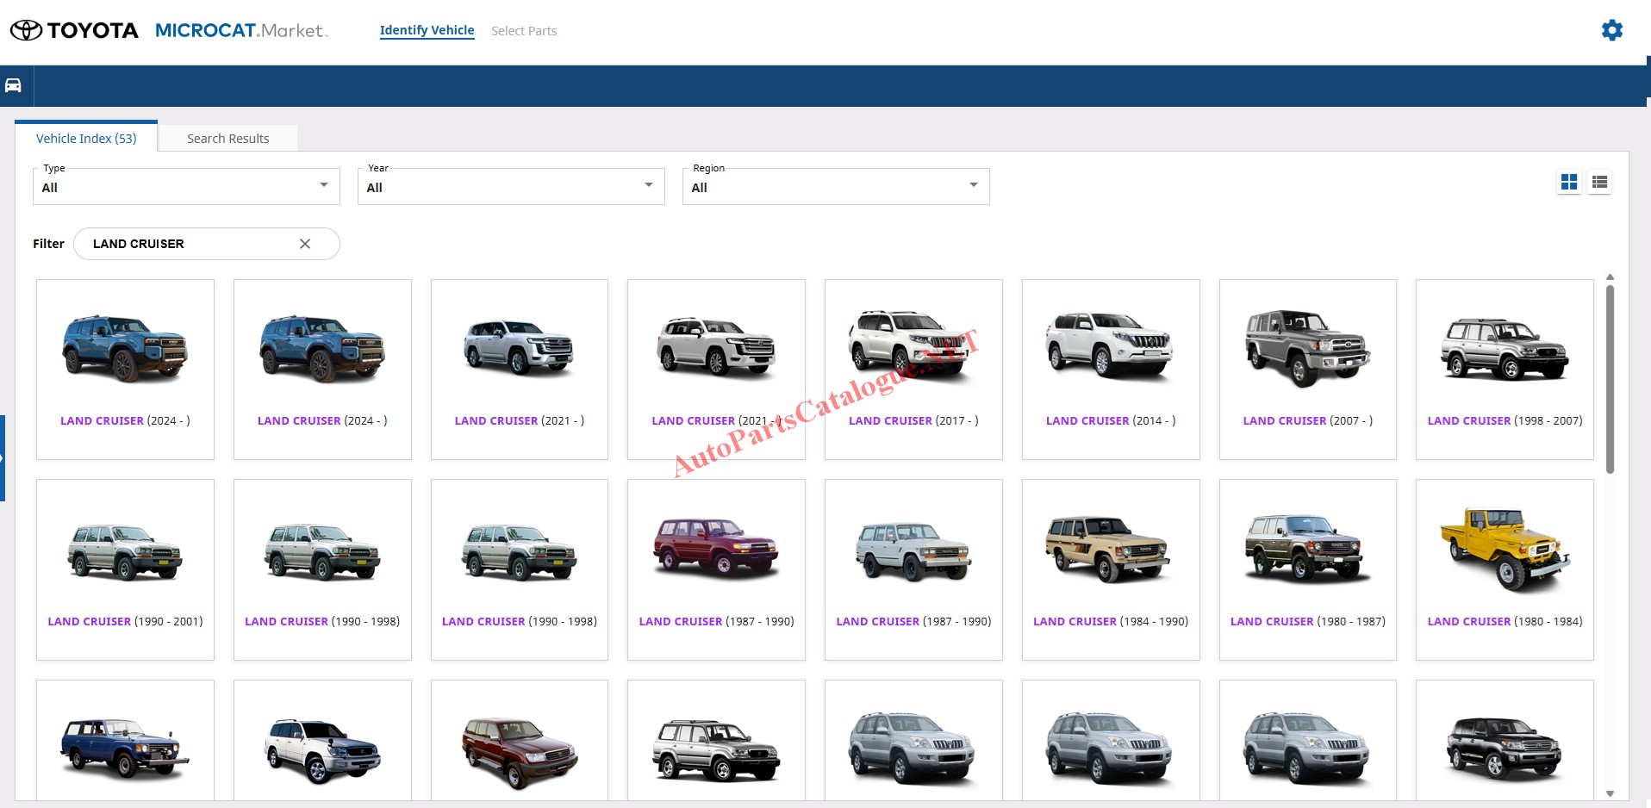Click the Toyota logo

pos(74,30)
